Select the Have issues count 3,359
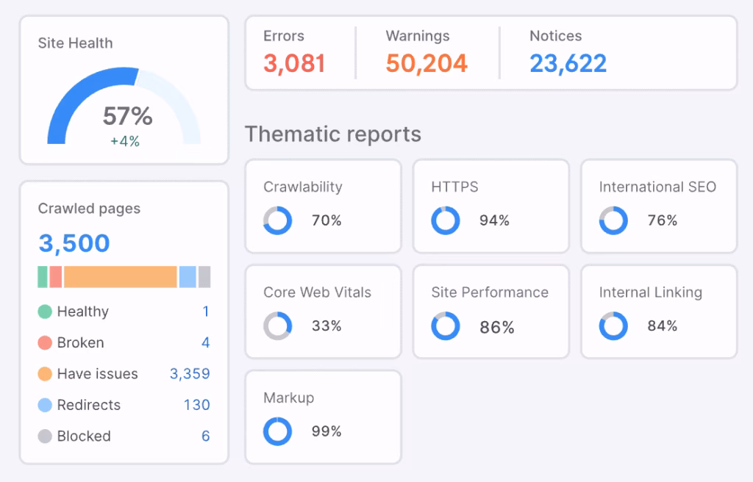 [x=190, y=374]
